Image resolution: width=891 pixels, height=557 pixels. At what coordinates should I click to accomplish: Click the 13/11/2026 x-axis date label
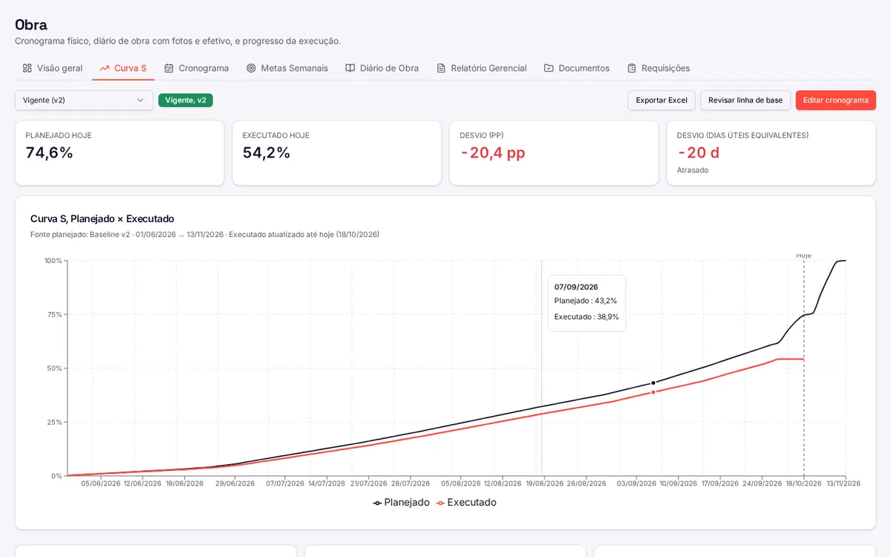[843, 483]
